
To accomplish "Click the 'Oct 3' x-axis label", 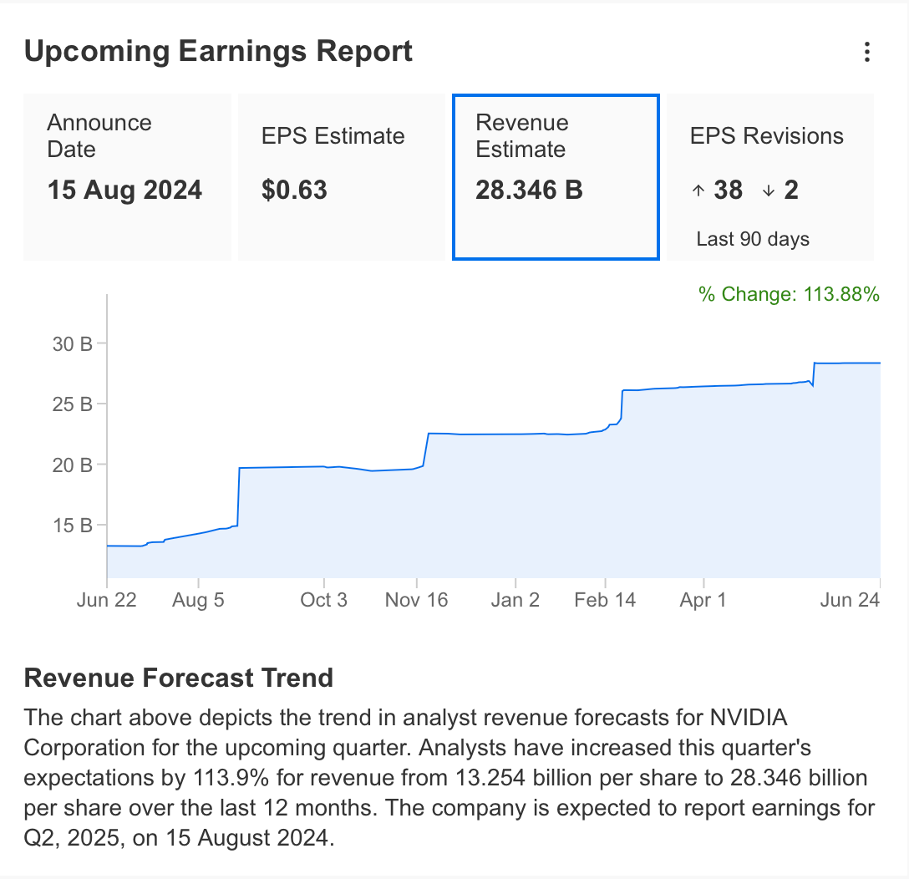I will point(323,600).
